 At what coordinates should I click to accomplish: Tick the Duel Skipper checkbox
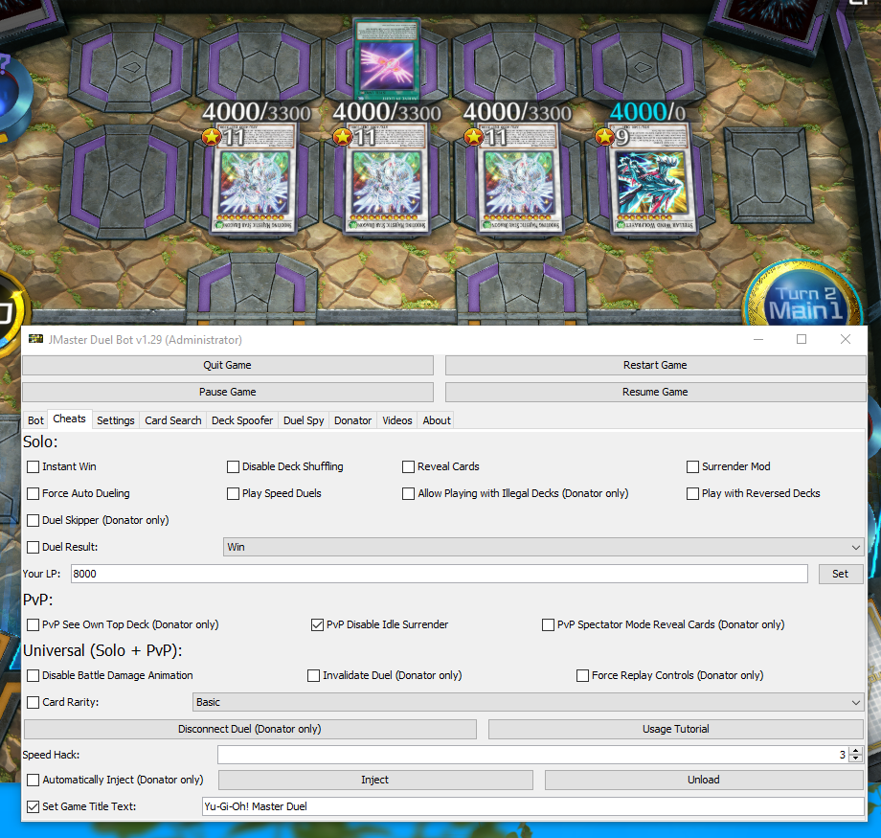[34, 520]
